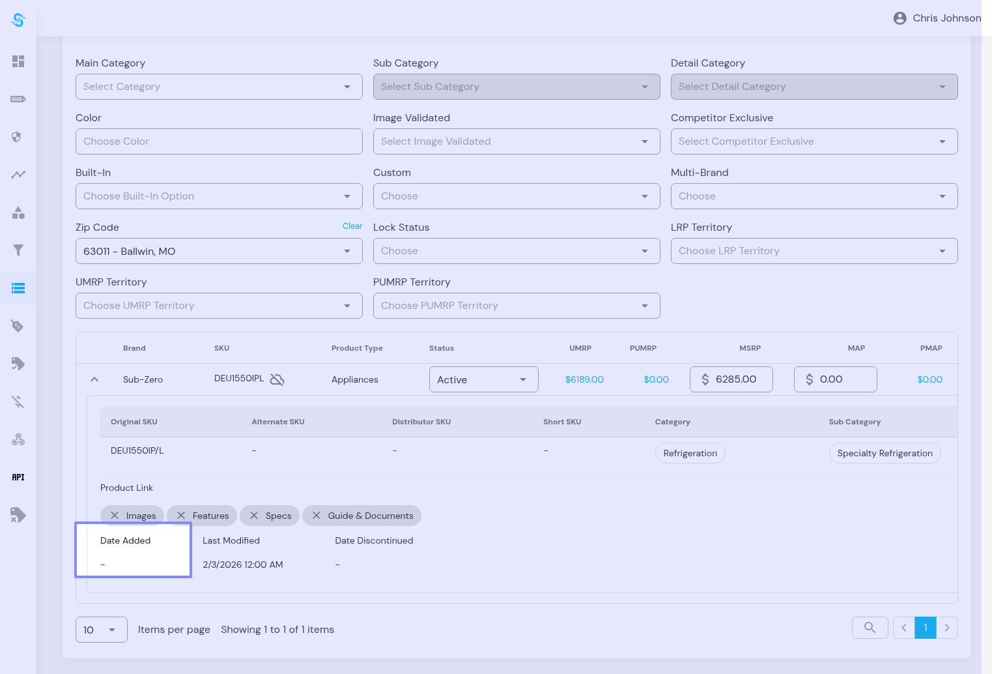Viewport: 992px width, 674px height.
Task: Click the cloud-off icon beside DEU1550IPL
Action: point(277,379)
